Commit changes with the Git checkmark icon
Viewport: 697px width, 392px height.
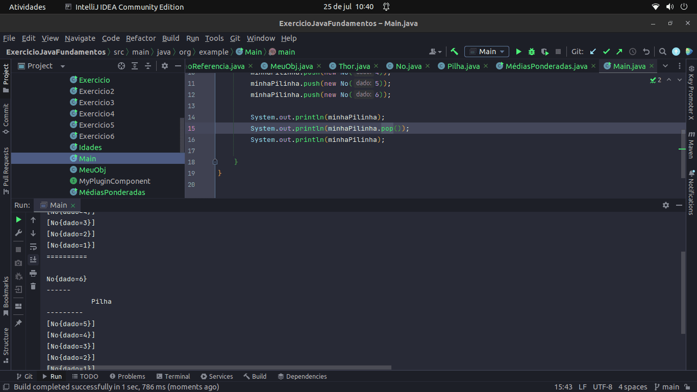click(x=606, y=52)
